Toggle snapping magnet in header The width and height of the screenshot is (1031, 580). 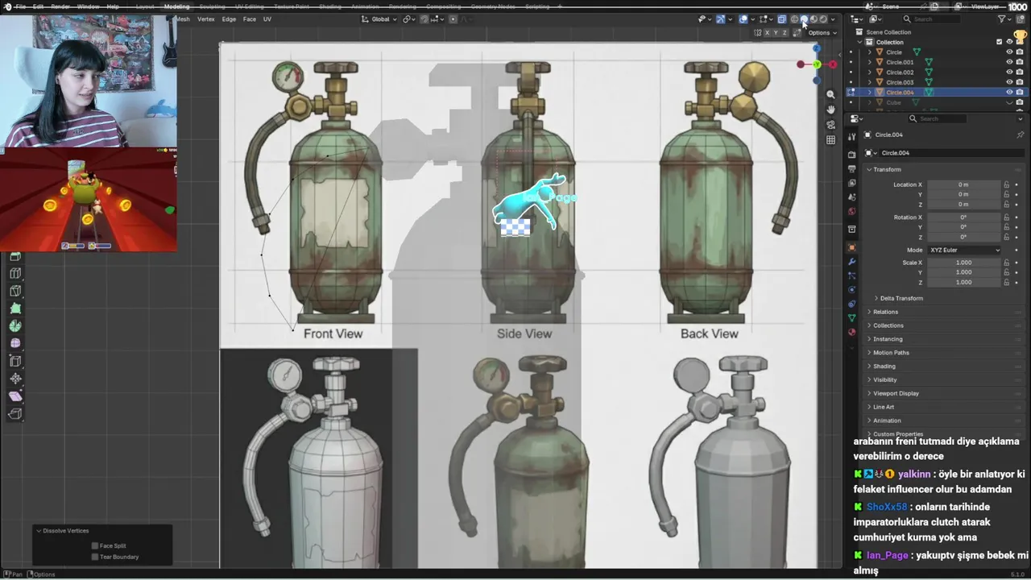(x=424, y=19)
